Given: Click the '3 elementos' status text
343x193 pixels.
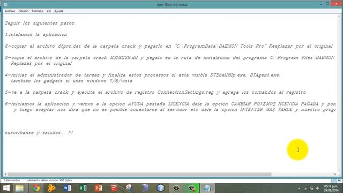Looking at the screenshot, I should pos(12,180).
